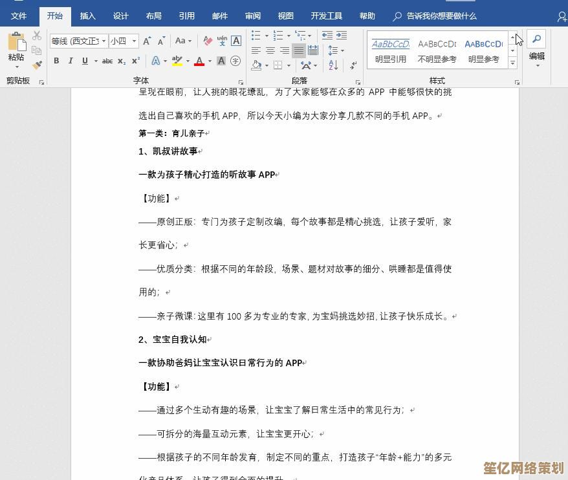
Task: Click the Cut scissors icon
Action: [37, 36]
